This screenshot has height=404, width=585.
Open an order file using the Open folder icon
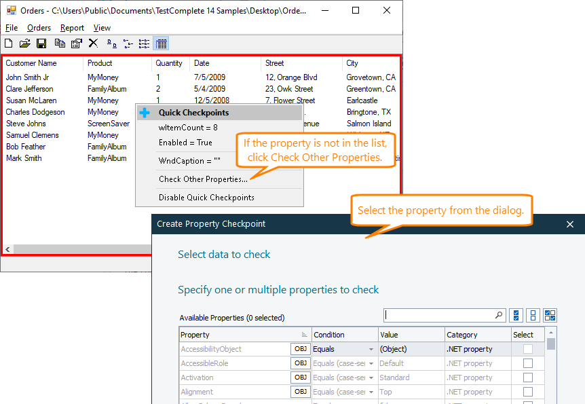25,43
